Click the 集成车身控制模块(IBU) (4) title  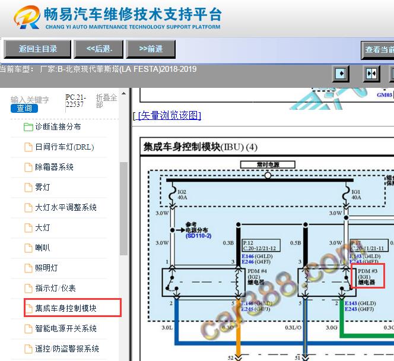click(x=201, y=147)
